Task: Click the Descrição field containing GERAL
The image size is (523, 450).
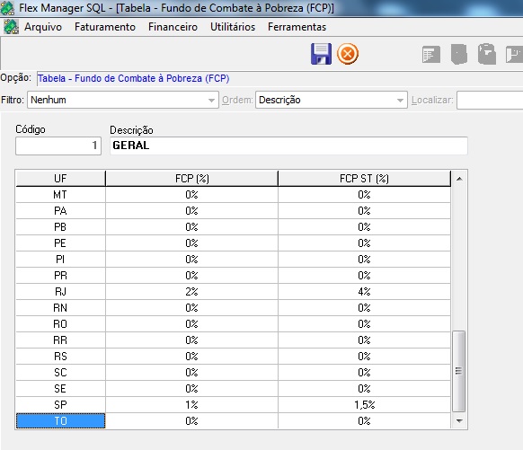Action: pyautogui.click(x=288, y=146)
